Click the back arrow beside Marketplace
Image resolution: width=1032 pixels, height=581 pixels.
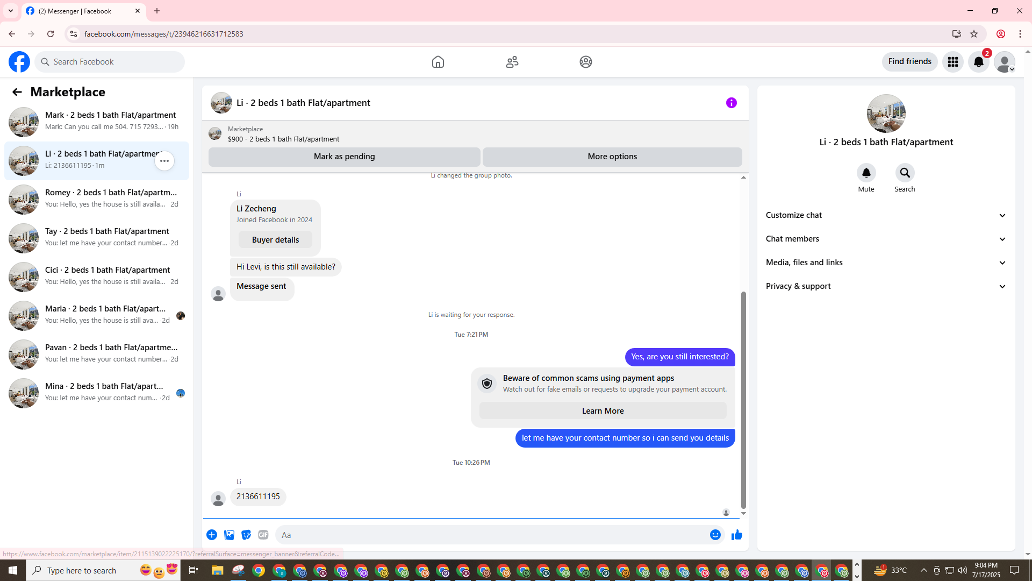pyautogui.click(x=17, y=92)
